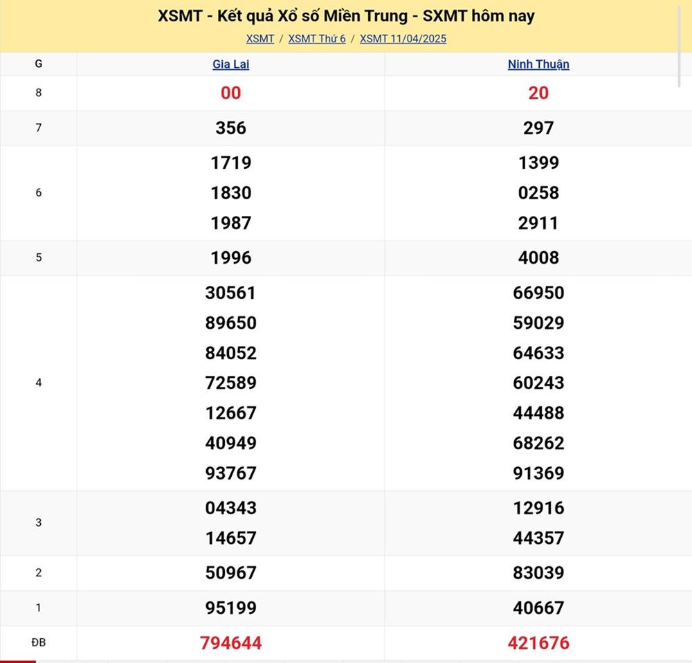Click Gia Lai prize 8 result 00
This screenshot has height=663, width=692.
230,93
